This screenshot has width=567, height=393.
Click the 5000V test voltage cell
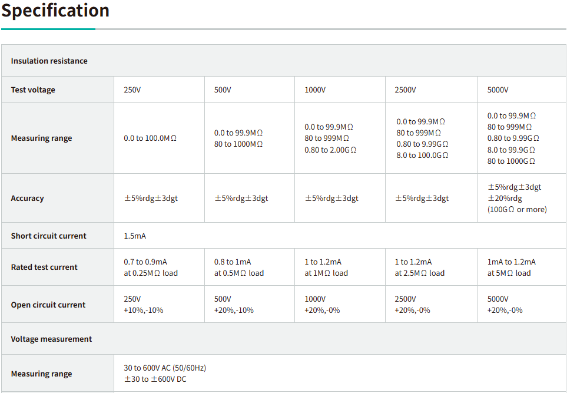coord(498,90)
